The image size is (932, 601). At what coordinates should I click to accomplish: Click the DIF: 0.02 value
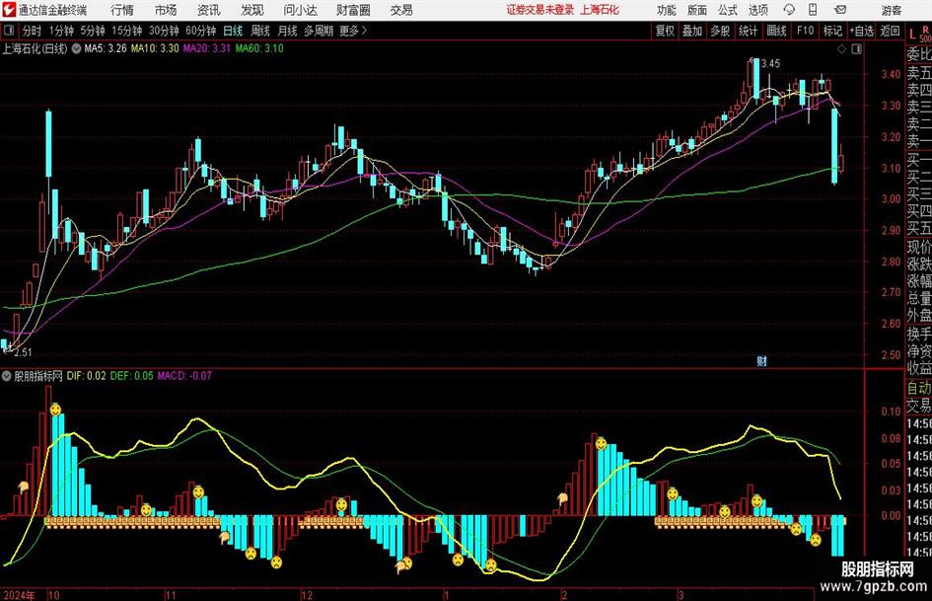(86, 376)
